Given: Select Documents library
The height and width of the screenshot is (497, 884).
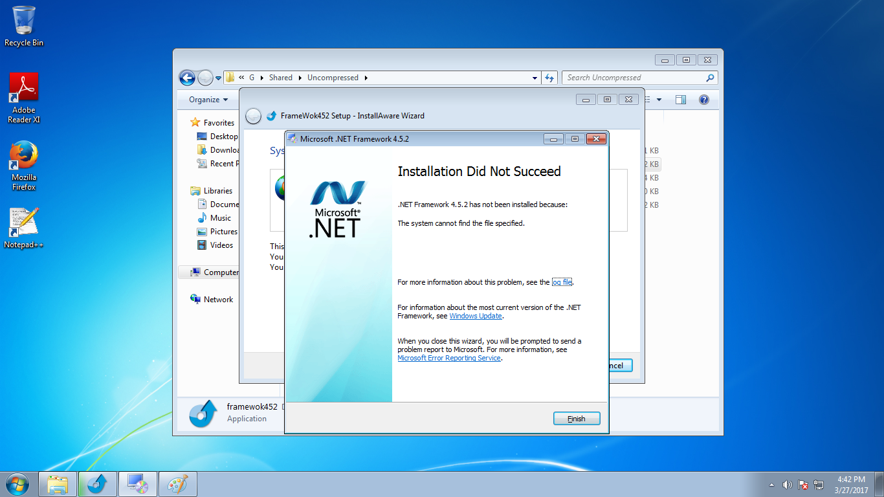Looking at the screenshot, I should click(217, 204).
